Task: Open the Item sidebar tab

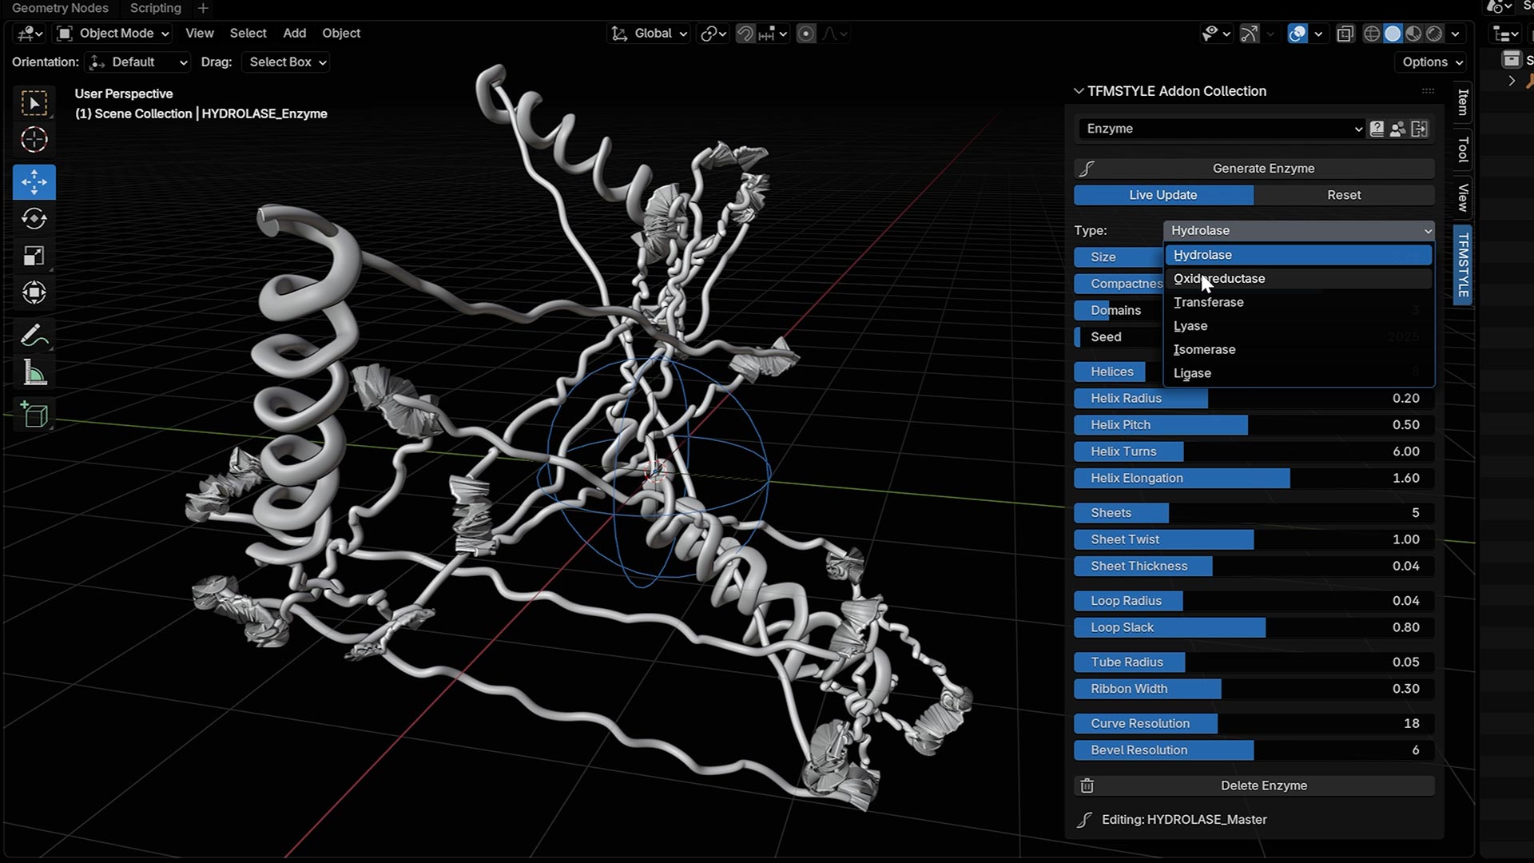Action: point(1463,102)
